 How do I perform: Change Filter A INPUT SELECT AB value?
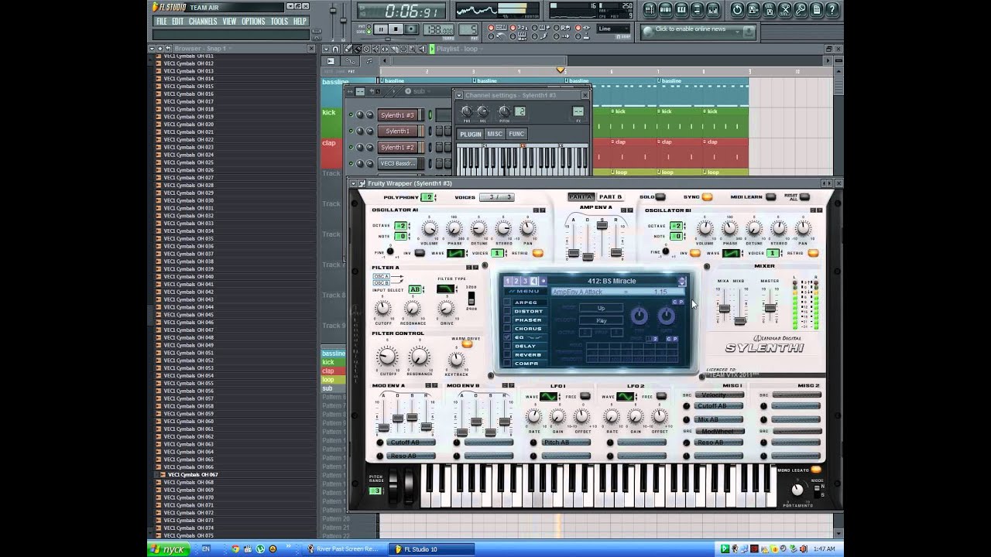click(416, 289)
